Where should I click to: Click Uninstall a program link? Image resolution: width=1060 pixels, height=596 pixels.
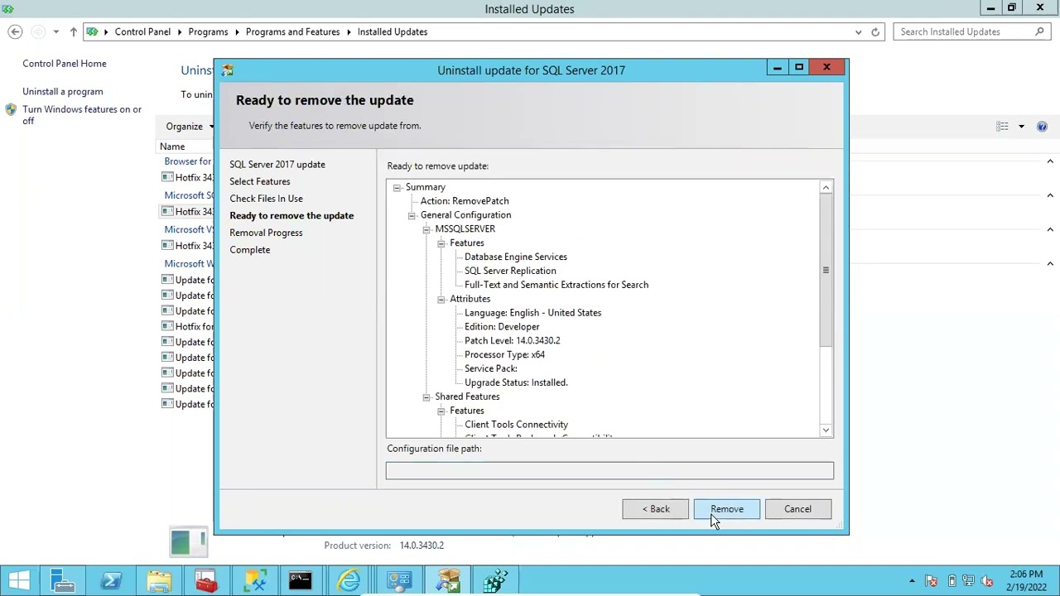(x=63, y=92)
